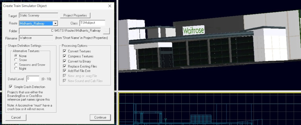
Task: Click the '(0 - 10)' range text
Action: pyautogui.click(x=46, y=79)
